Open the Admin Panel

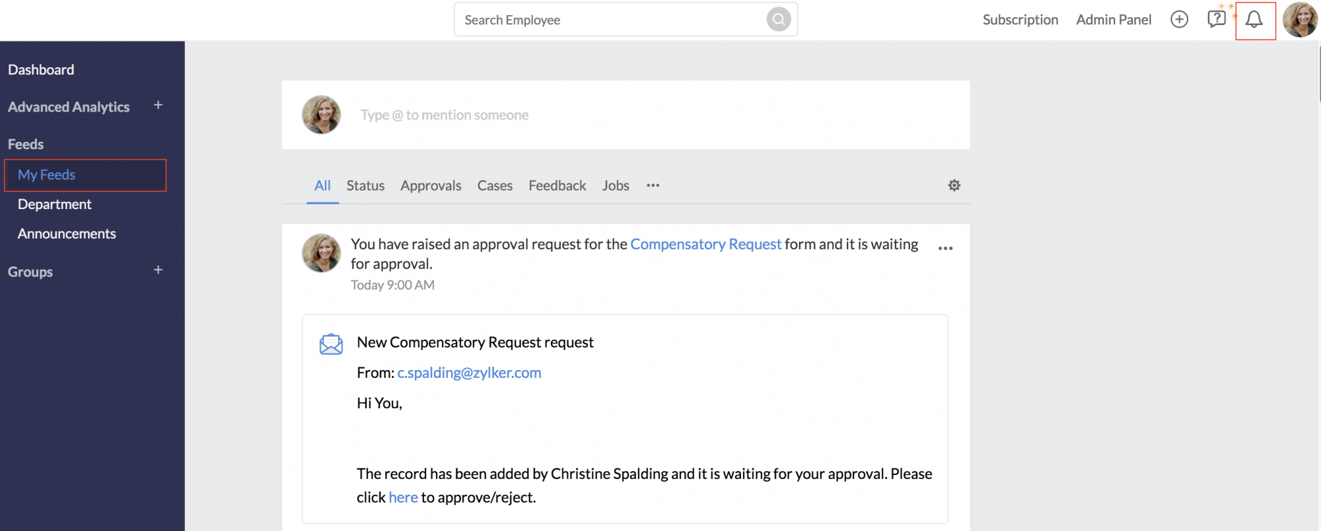[x=1114, y=20]
